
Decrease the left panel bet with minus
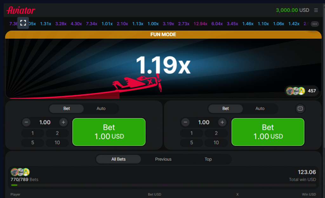26,122
